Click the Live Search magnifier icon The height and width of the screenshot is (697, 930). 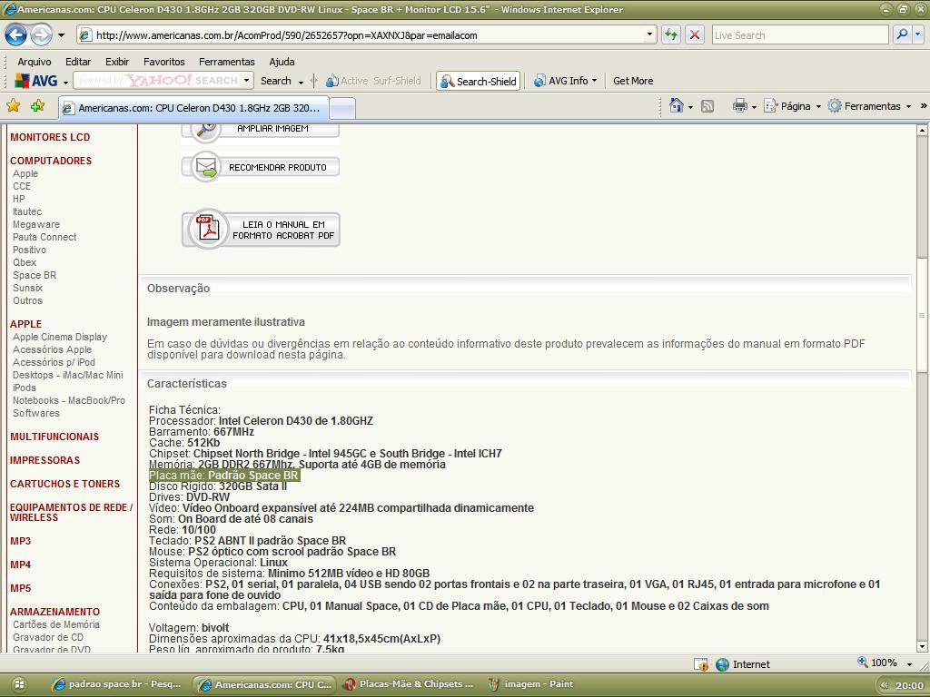(x=902, y=35)
